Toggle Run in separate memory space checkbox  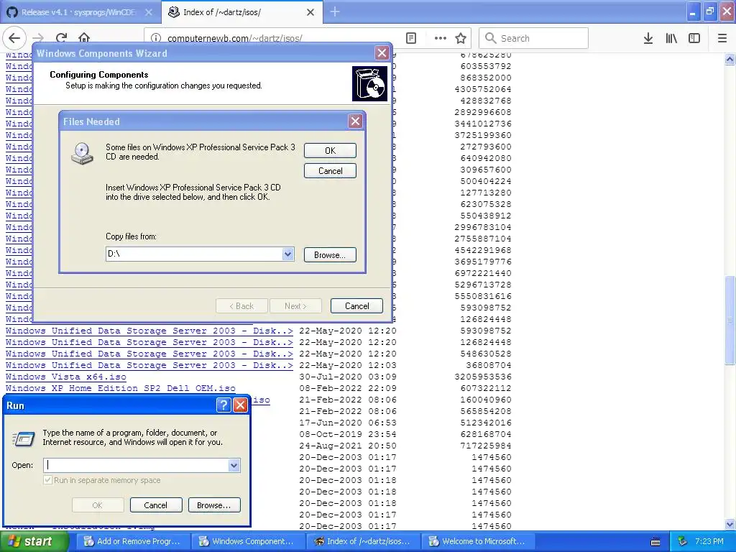(x=47, y=480)
